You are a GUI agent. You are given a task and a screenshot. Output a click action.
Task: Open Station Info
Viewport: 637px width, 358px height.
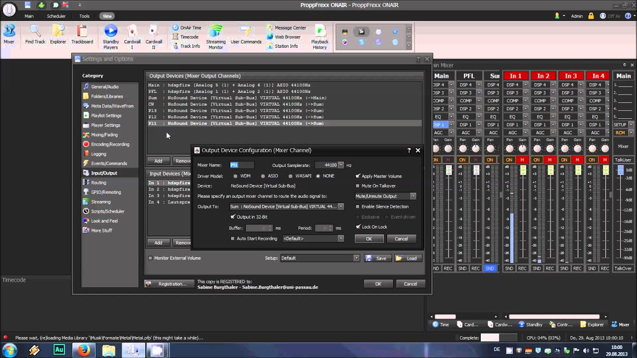click(x=282, y=46)
